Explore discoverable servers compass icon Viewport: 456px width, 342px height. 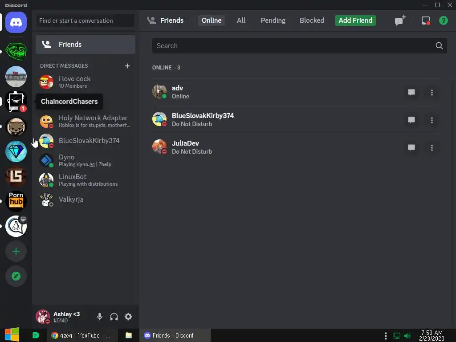coord(16,276)
